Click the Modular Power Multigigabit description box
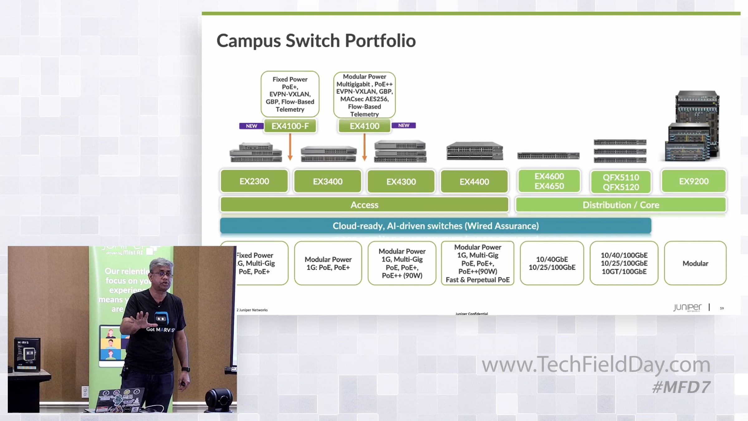748x421 pixels. coord(364,95)
